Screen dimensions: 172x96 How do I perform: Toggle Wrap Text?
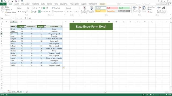[56, 8]
